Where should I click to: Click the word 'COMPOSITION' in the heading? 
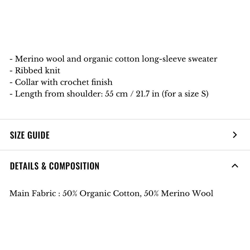coord(74,166)
